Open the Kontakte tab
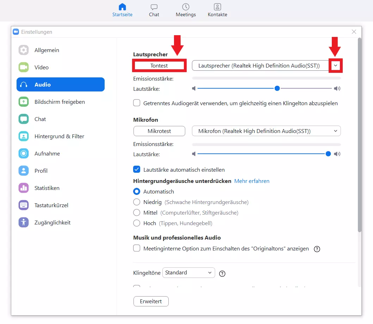Viewport: 373px width, 324px height. point(217,10)
